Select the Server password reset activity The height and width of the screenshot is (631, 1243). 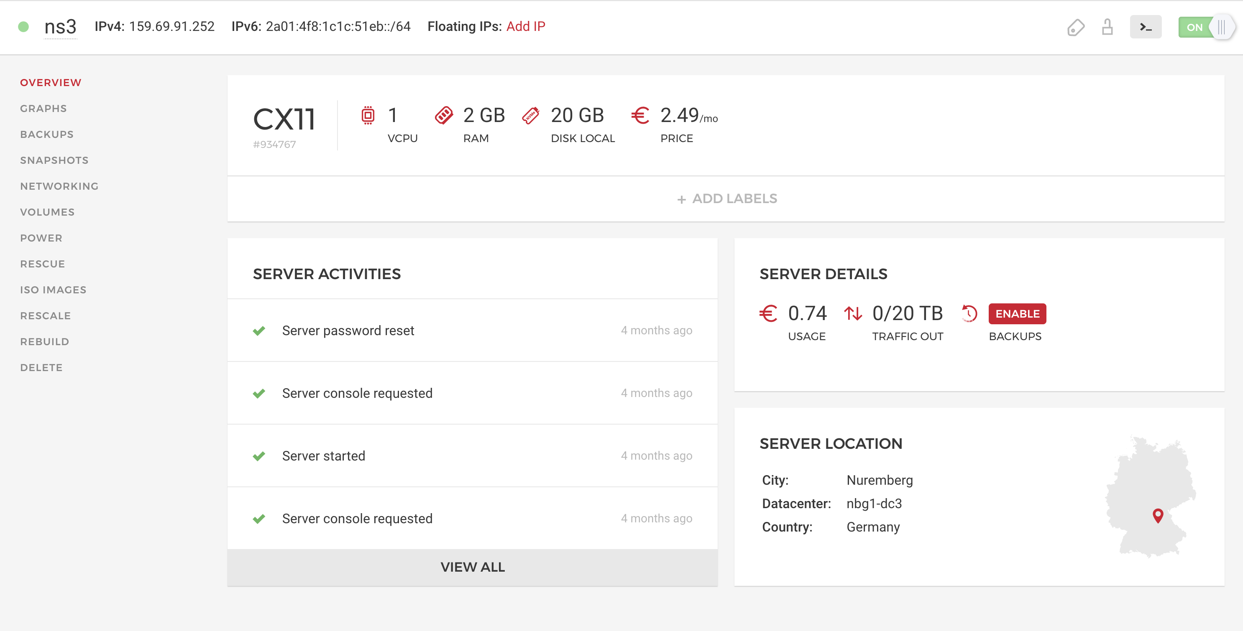click(348, 331)
